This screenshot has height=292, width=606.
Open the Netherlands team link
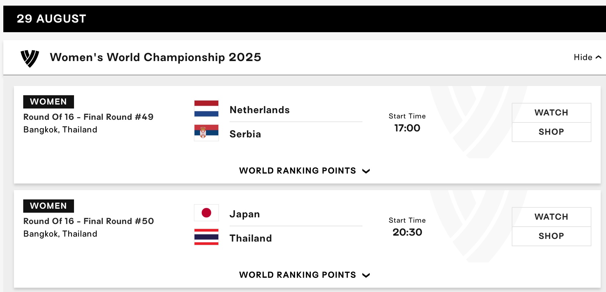tap(260, 110)
